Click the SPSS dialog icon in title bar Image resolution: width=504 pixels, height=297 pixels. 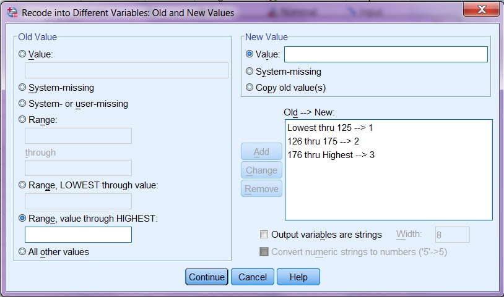click(11, 12)
